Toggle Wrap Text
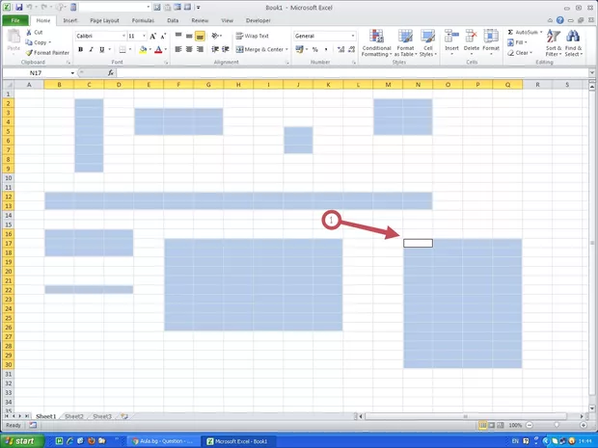598x448 pixels. [252, 36]
